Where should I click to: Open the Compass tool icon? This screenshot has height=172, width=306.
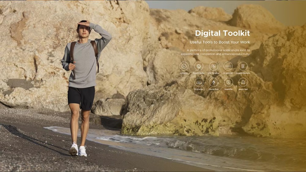click(x=184, y=66)
